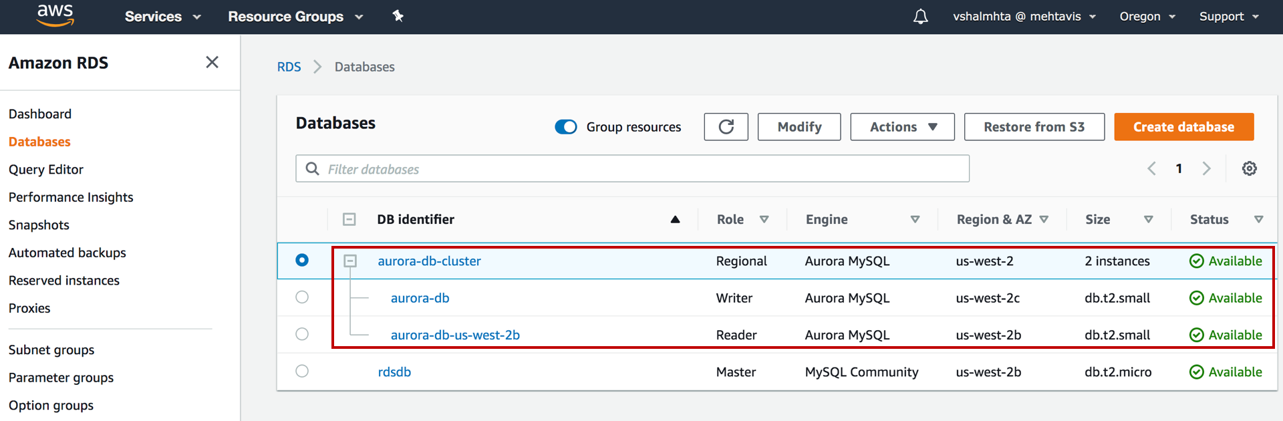Click Available status icon for aurora-db-cluster
1283x421 pixels.
coord(1197,261)
